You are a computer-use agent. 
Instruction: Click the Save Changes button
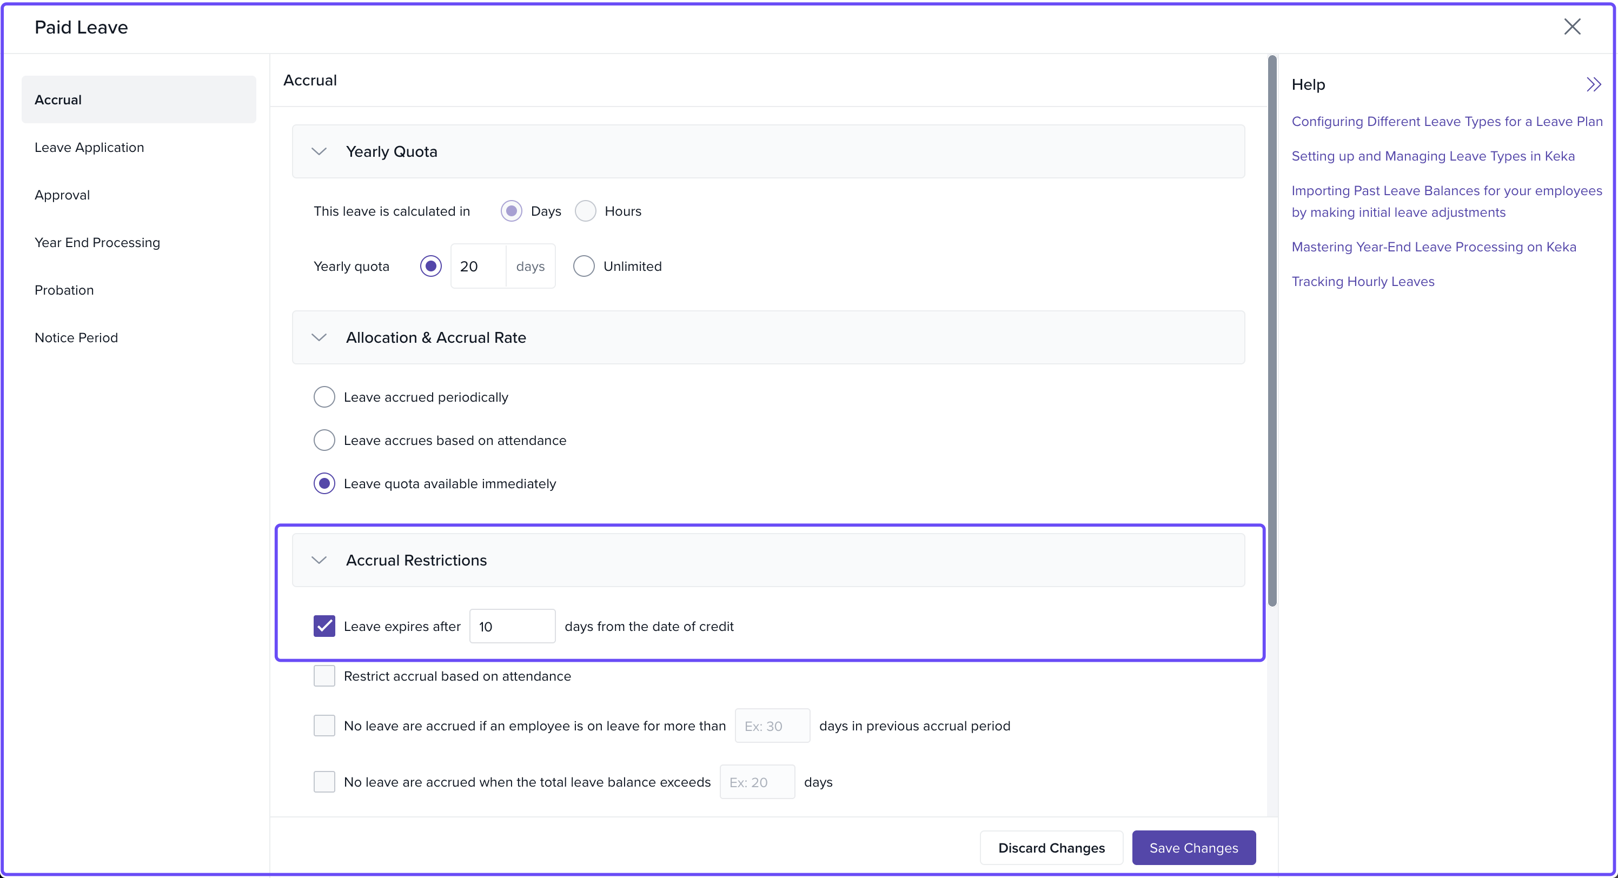[x=1193, y=848]
